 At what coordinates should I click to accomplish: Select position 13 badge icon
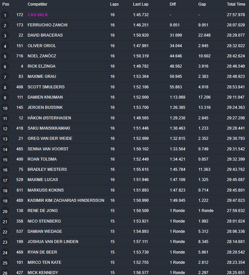point(5,139)
